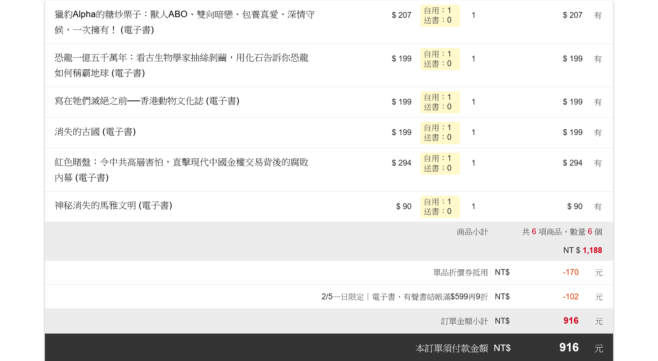Click the stock status 有 in the 神秘消失的馬雅文明 row

598,207
